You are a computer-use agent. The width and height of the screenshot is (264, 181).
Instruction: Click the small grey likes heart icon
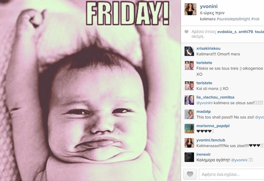pyautogui.click(x=186, y=32)
